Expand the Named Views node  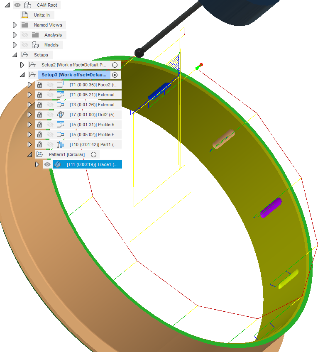point(14,25)
